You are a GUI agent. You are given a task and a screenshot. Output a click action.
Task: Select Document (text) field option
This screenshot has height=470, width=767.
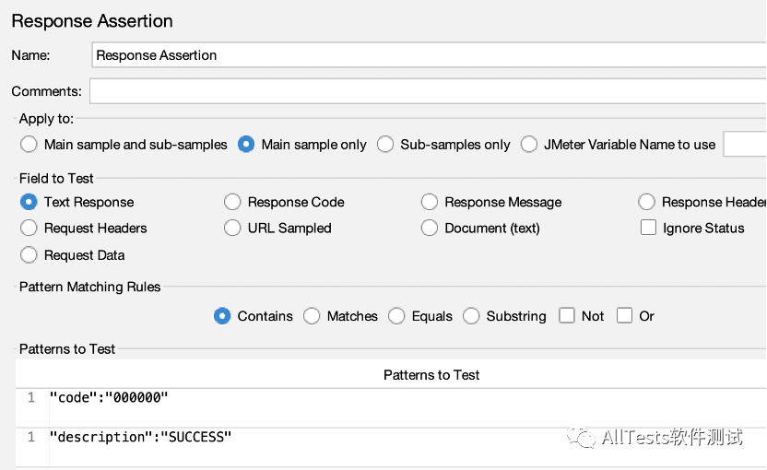pyautogui.click(x=430, y=228)
